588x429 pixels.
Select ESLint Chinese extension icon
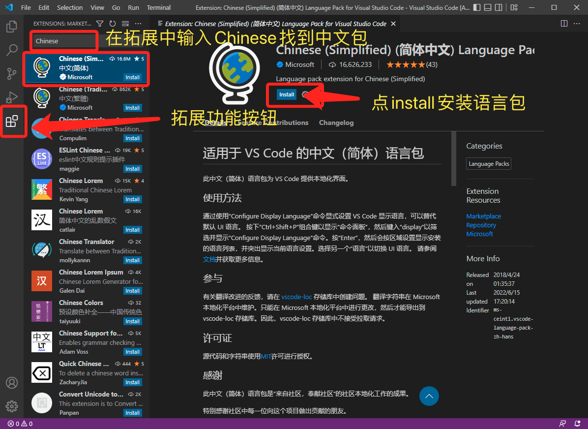coord(42,159)
